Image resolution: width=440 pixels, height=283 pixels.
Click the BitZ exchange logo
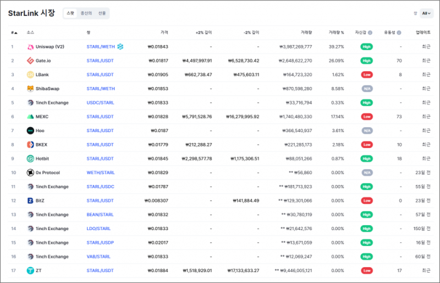coord(30,200)
